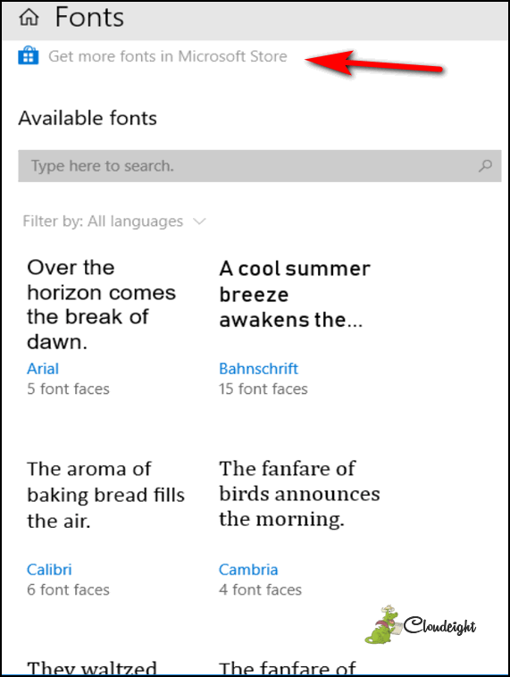
Task: Click the Fonts page title
Action: (89, 17)
